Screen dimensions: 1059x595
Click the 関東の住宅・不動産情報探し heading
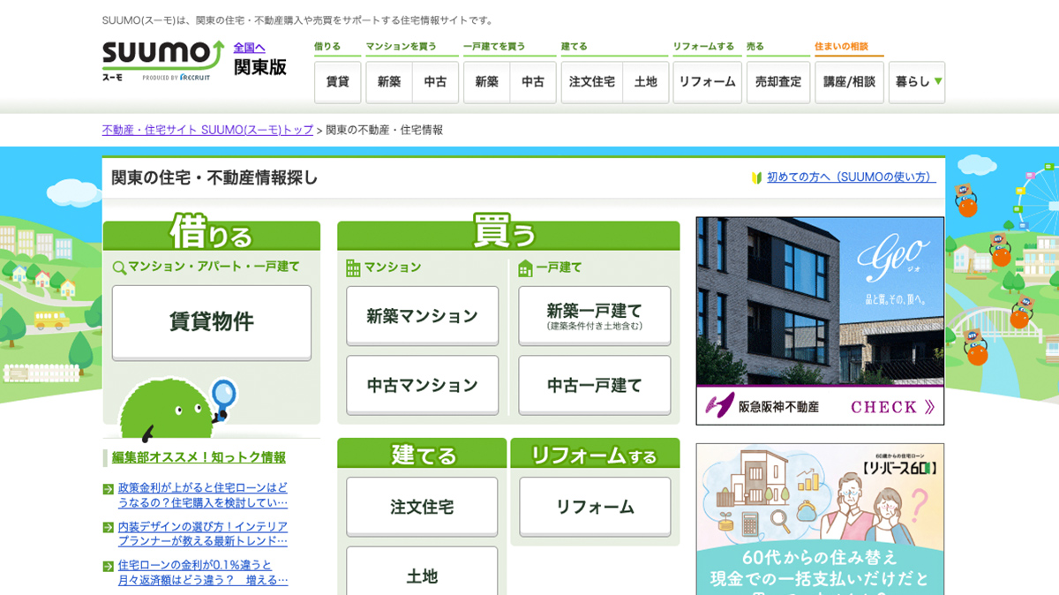click(x=214, y=177)
